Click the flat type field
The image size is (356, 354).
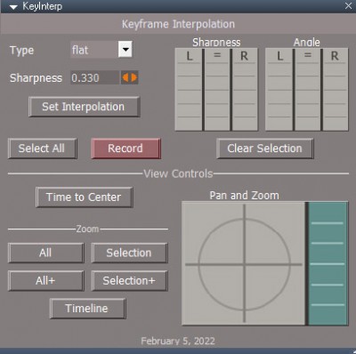point(94,50)
